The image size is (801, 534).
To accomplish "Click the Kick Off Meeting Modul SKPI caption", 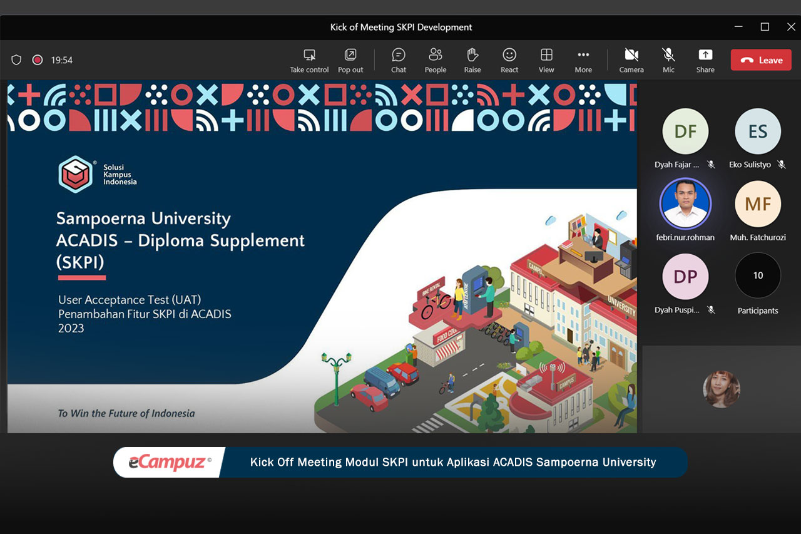I will (453, 463).
